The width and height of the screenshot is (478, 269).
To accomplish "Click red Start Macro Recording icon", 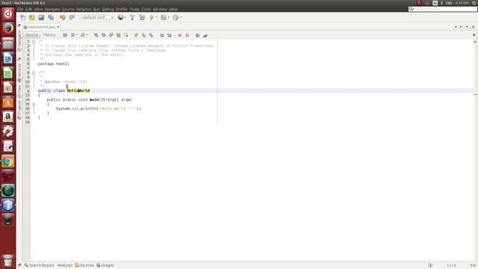I will tap(179, 35).
